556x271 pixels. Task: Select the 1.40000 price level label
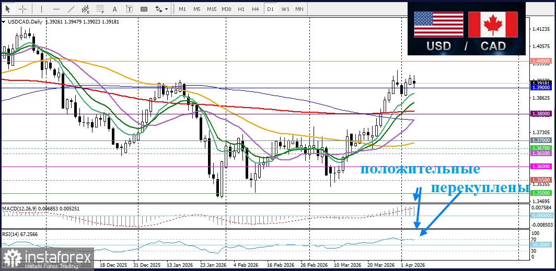541,61
